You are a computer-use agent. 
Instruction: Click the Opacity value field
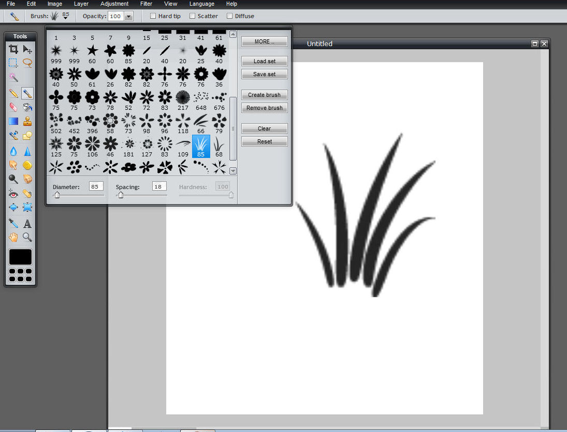[x=115, y=16]
